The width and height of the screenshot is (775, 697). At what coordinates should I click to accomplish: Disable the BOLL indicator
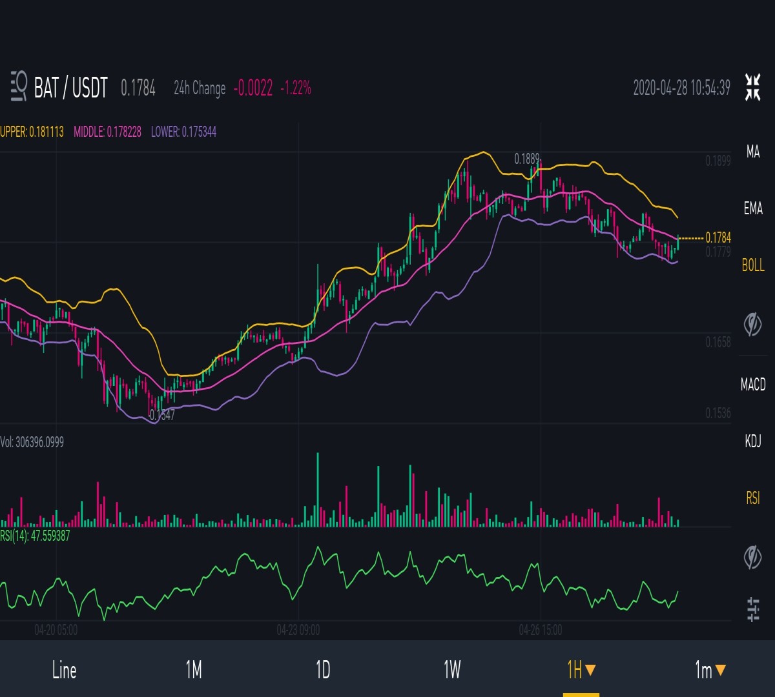753,265
